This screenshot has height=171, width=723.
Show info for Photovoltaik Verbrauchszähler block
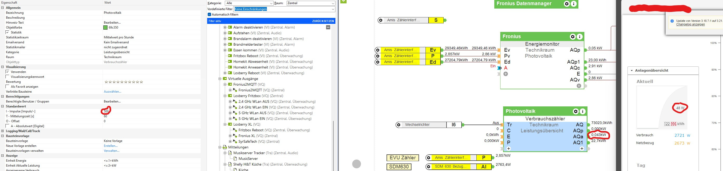coord(583,111)
